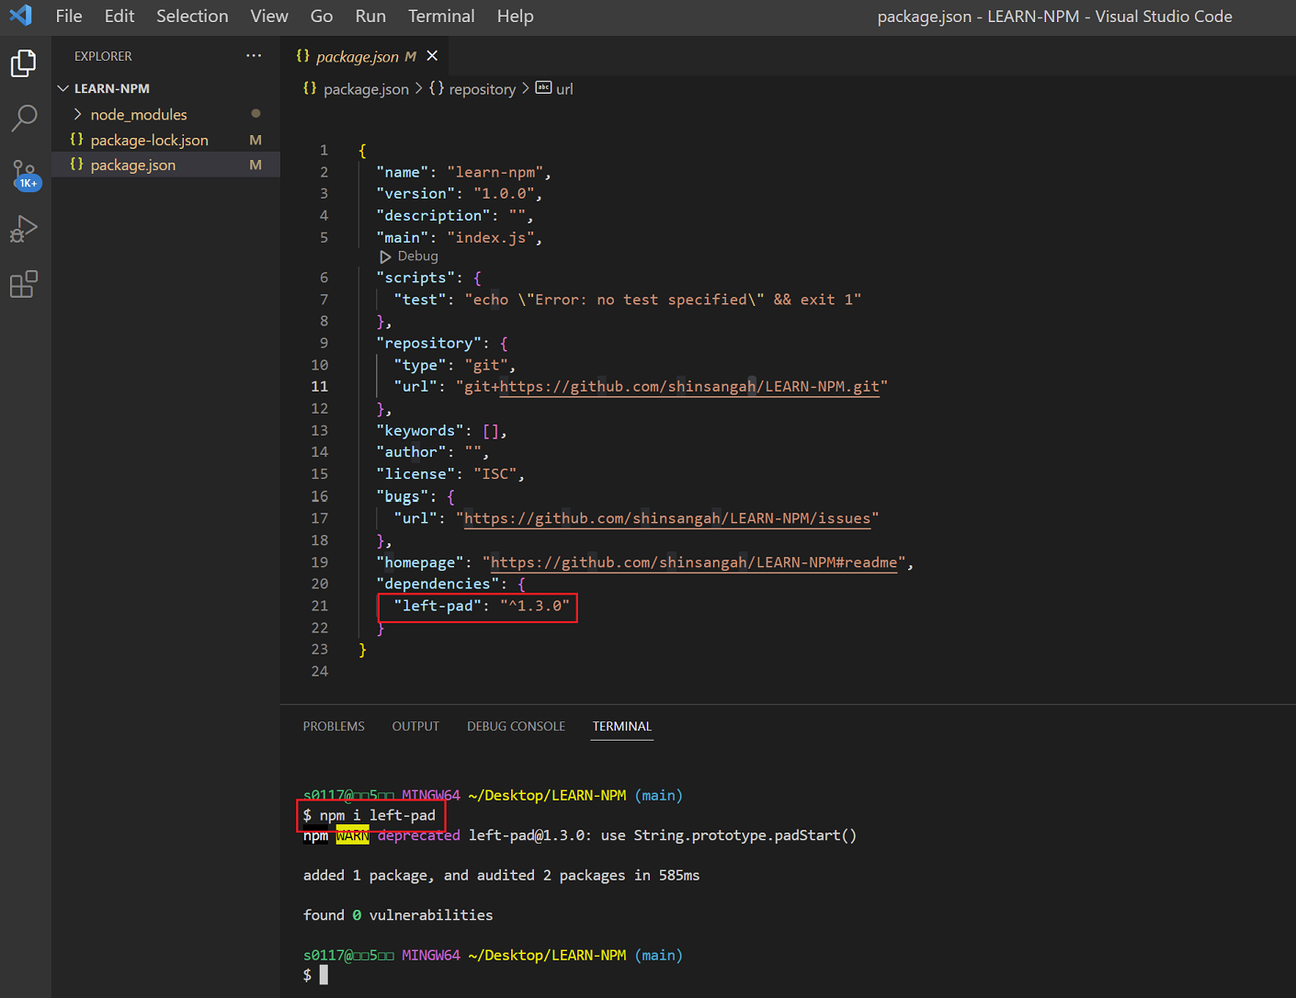This screenshot has height=998, width=1296.
Task: Select the package.json editor tab
Action: click(366, 56)
